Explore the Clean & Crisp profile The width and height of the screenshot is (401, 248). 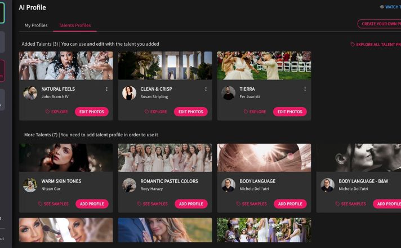155,112
